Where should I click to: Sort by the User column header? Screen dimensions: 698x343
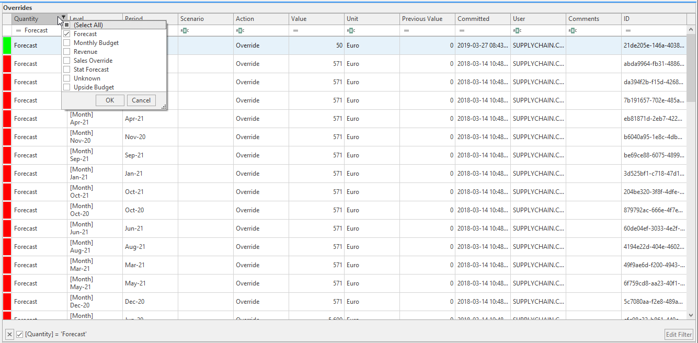(538, 19)
